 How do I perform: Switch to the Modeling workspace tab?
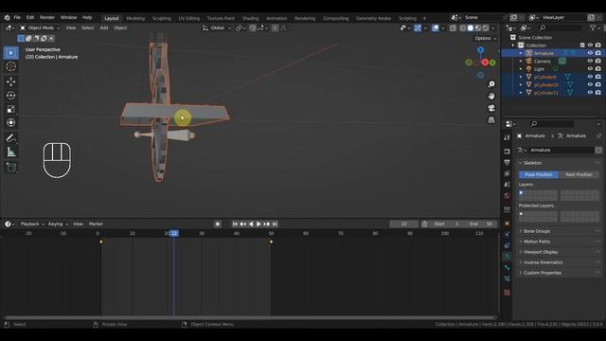[x=135, y=18]
